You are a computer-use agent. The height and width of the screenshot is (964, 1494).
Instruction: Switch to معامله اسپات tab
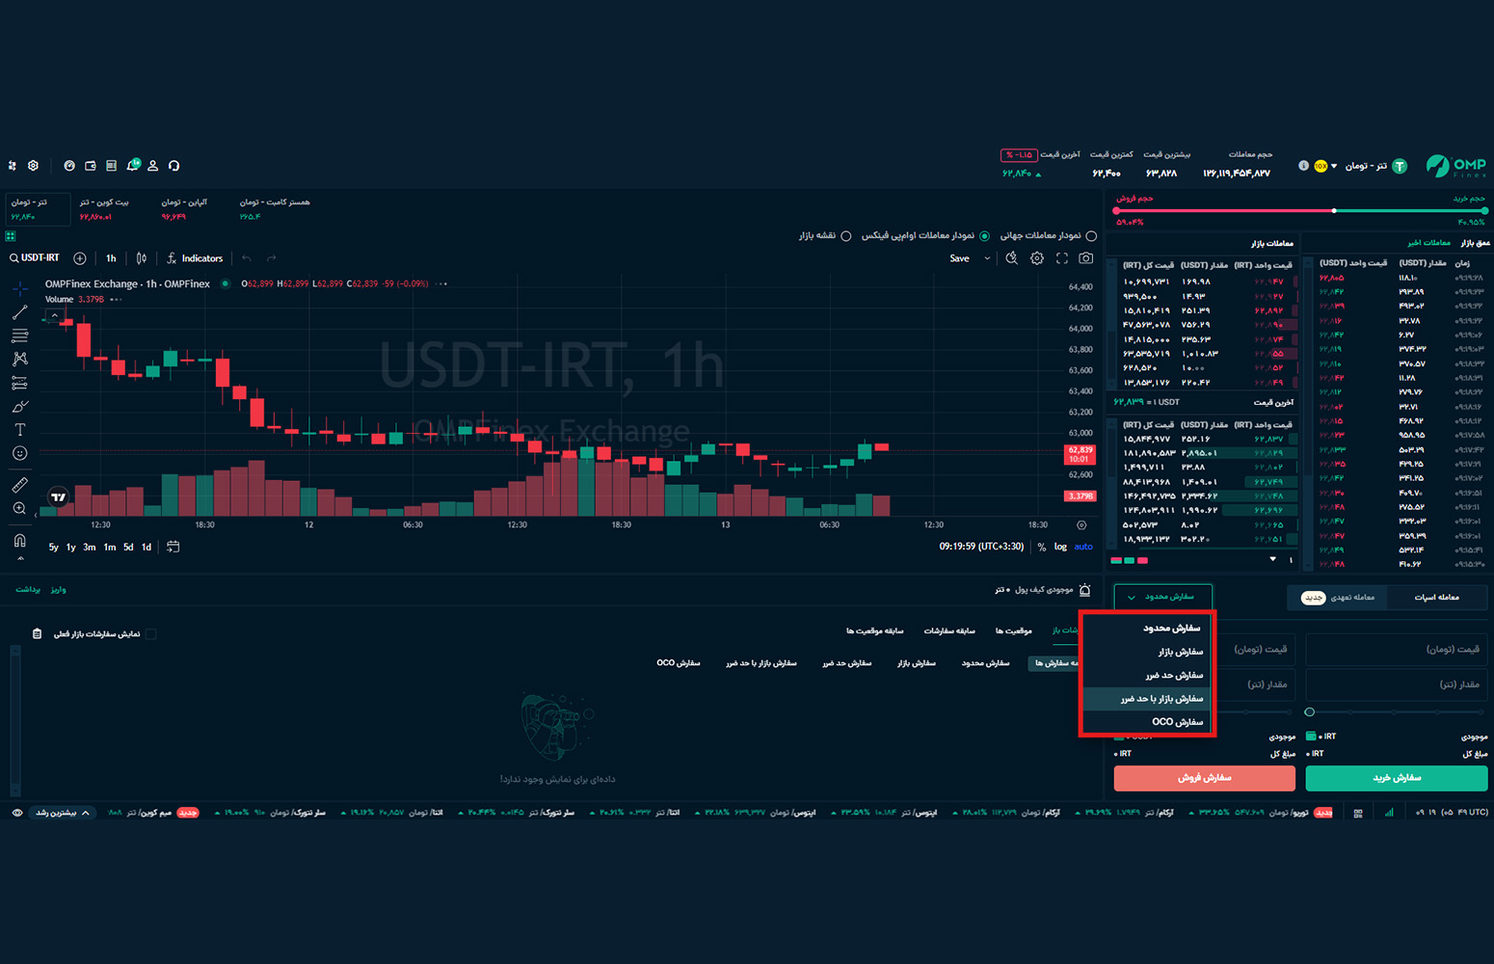(x=1436, y=598)
